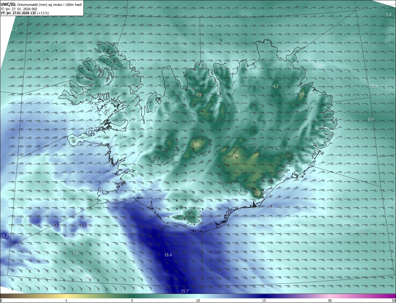Click the 15 tick label on the color scale
This screenshot has height=303, width=396.
coord(264,301)
